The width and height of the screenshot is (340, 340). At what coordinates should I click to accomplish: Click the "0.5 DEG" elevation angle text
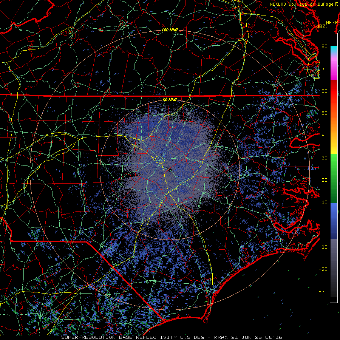pyautogui.click(x=192, y=337)
